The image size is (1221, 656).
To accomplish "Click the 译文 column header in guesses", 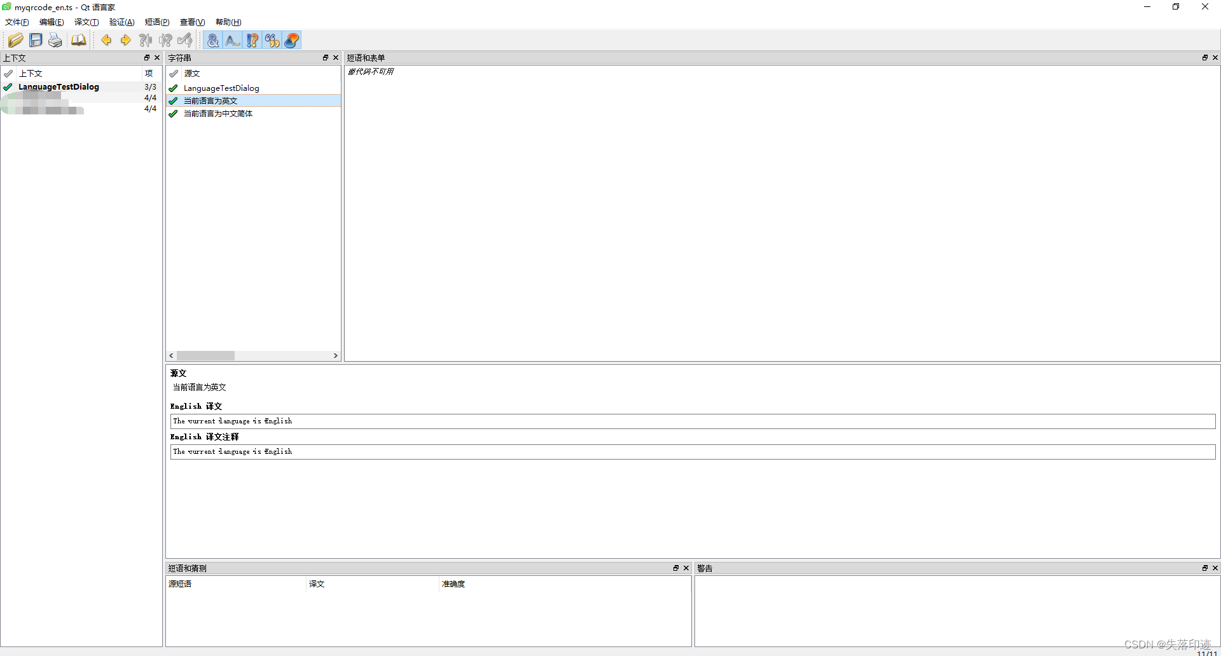I will click(373, 584).
